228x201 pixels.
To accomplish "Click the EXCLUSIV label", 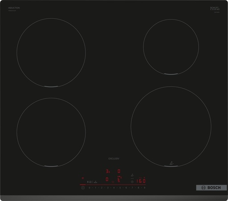I will (x=114, y=159).
